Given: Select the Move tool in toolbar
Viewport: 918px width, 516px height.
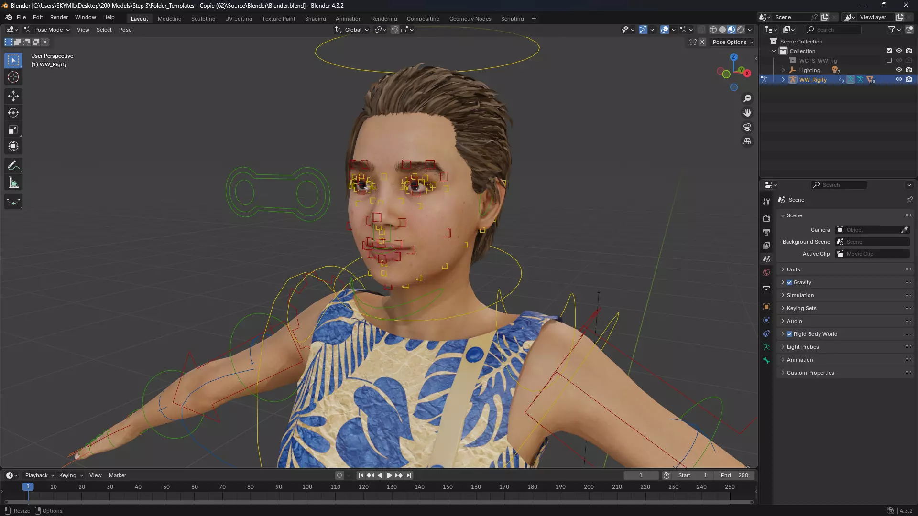Looking at the screenshot, I should point(13,96).
